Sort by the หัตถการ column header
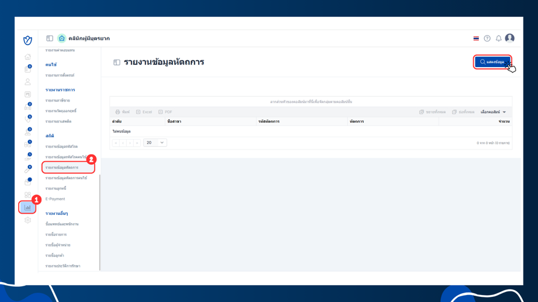Screen dimensions: 538x302 pyautogui.click(x=393, y=122)
